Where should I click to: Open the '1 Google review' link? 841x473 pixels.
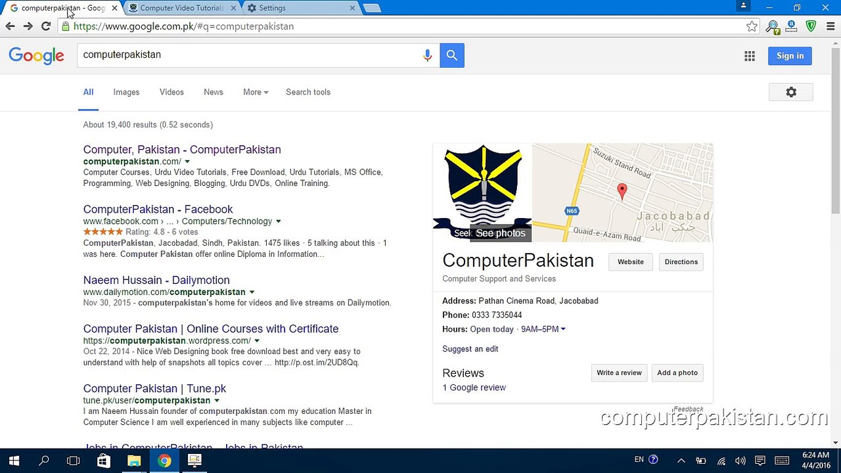click(x=474, y=388)
